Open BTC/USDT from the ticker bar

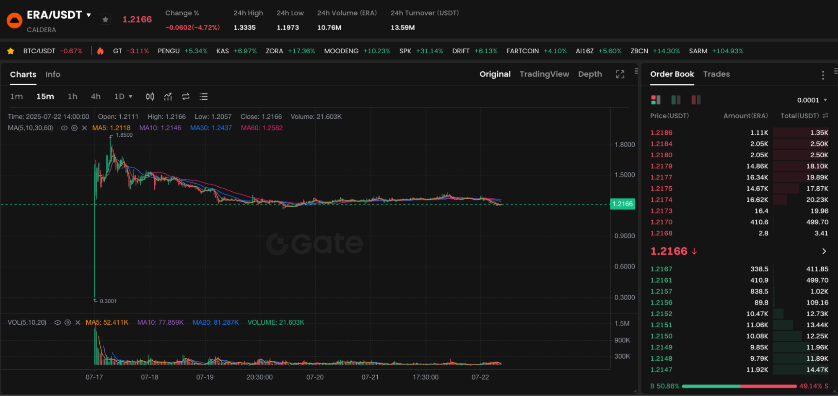[53, 51]
